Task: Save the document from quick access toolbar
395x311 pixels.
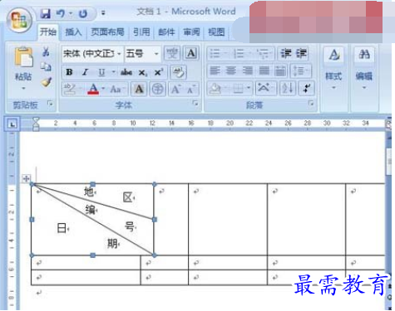Action: (x=45, y=13)
